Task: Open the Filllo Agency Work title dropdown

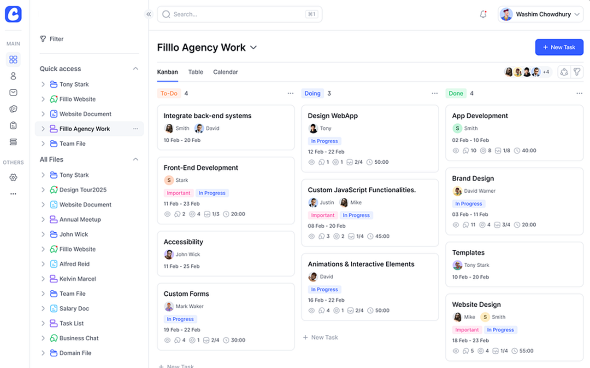Action: click(253, 47)
